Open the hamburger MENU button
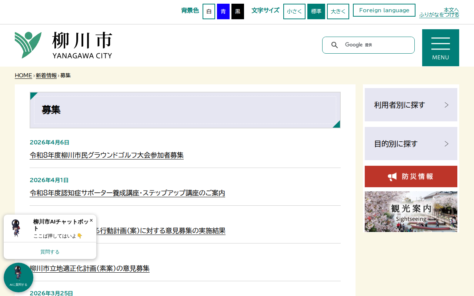Screen dimensions: 474x296 pos(441,48)
